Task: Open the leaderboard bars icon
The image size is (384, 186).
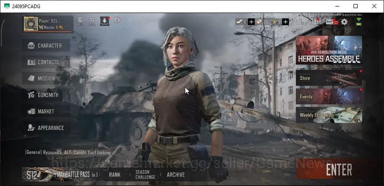Action: [300, 22]
